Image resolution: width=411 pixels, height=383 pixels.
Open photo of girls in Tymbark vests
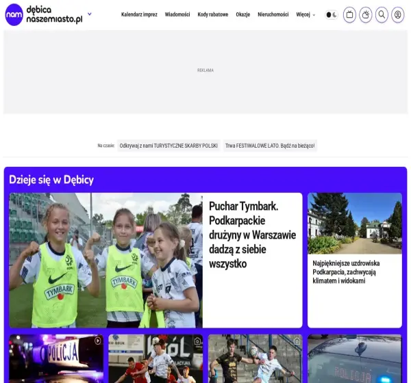click(105, 260)
